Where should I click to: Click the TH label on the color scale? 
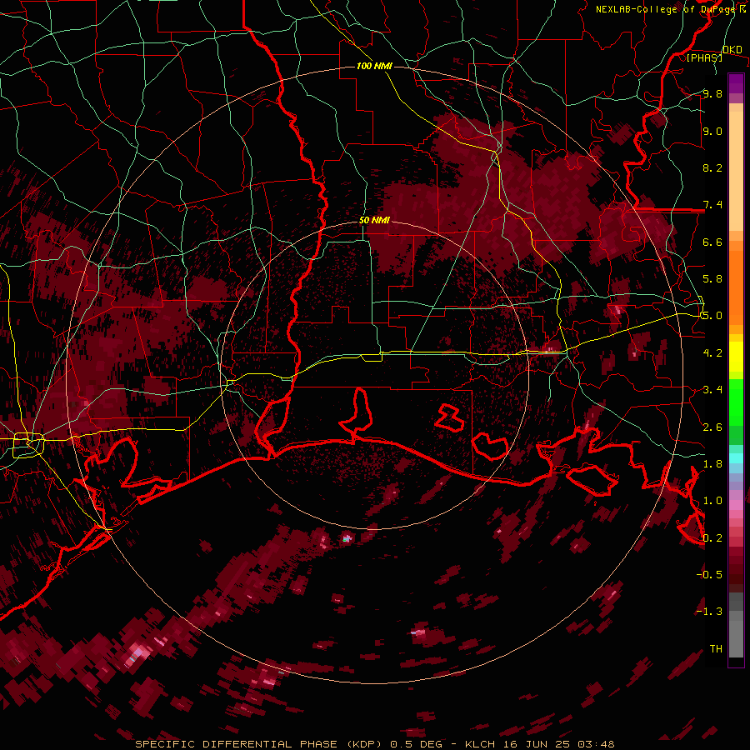pyautogui.click(x=716, y=649)
